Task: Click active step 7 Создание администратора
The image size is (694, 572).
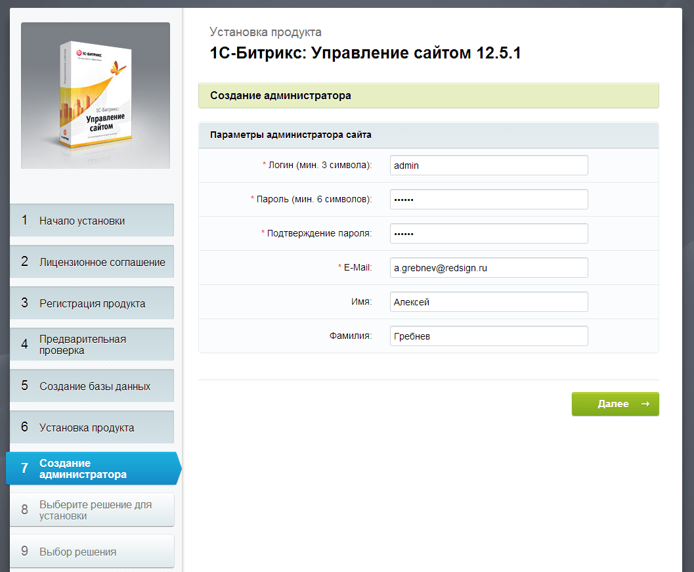Action: click(x=93, y=468)
